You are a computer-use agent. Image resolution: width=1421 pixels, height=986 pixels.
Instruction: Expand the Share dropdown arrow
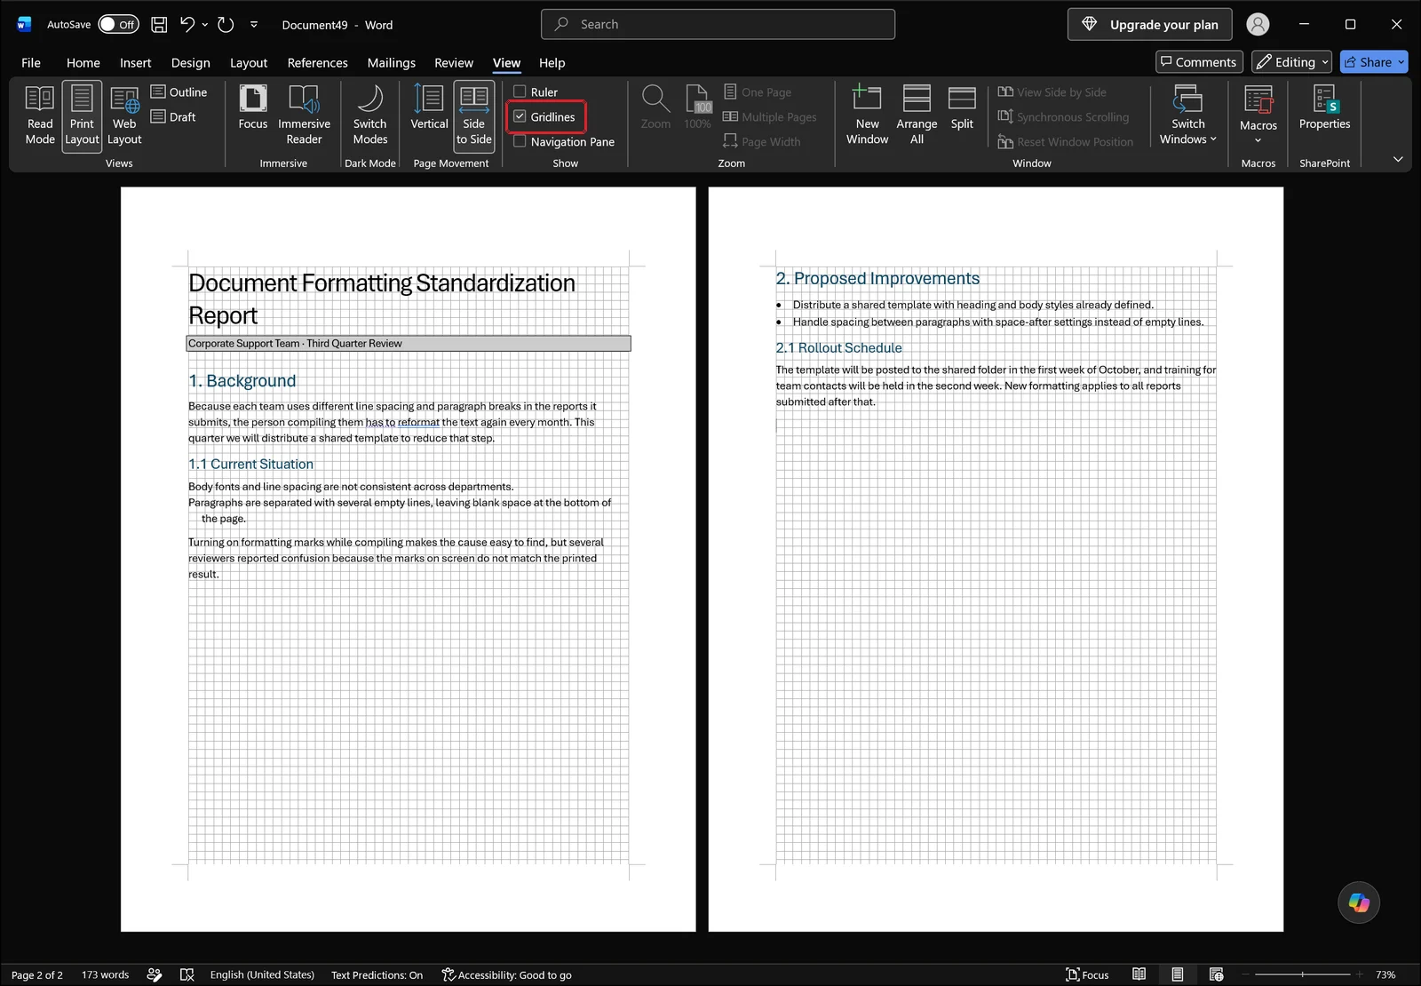point(1401,62)
